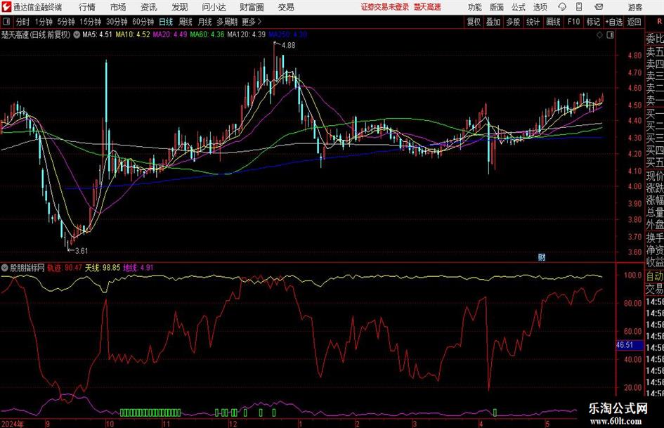This screenshot has width=664, height=428.
Task: Click the MA20: 4.49 legend value
Action: tap(170, 34)
